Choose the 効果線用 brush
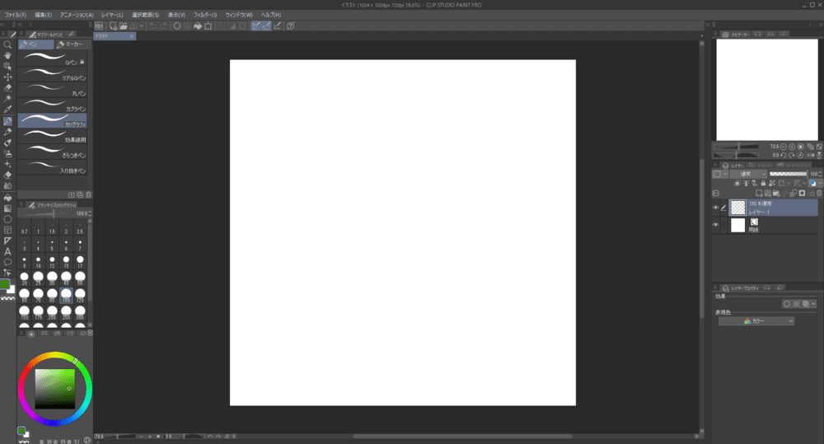 52,136
